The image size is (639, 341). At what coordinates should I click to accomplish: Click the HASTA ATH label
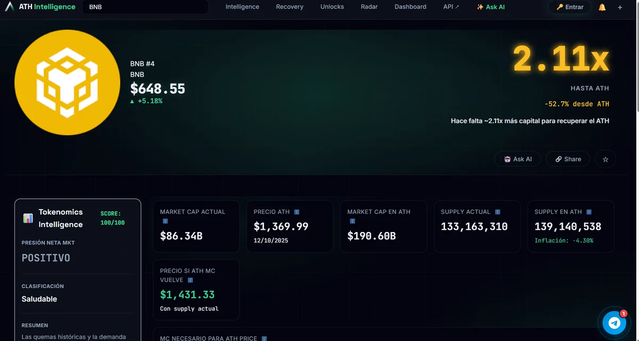point(589,88)
